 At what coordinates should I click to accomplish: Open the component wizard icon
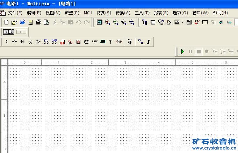169,22
